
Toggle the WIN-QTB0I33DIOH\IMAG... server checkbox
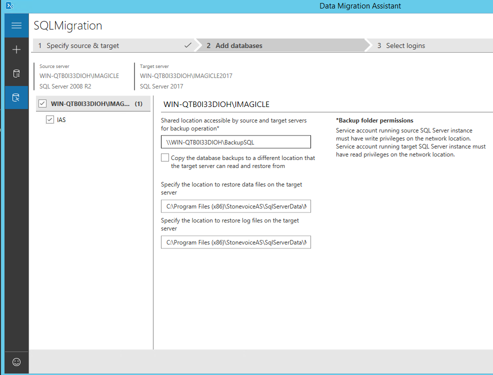pos(42,104)
